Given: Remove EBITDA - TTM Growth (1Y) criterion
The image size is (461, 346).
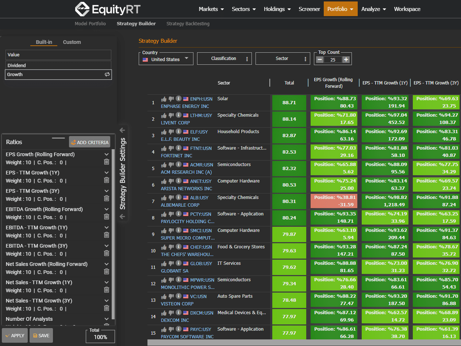Looking at the screenshot, I should pyautogui.click(x=107, y=235).
